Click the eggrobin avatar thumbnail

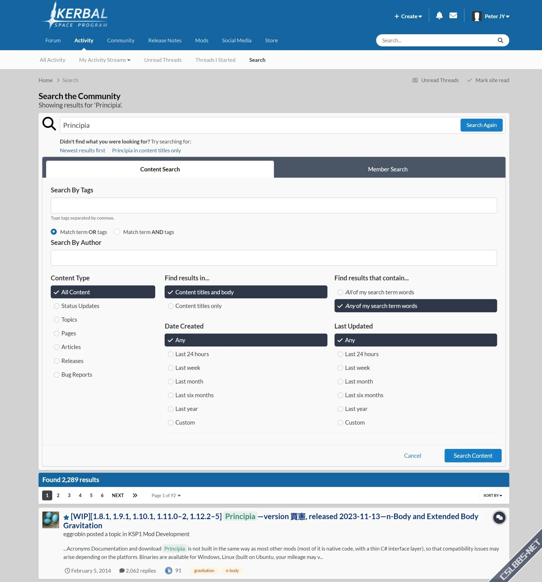click(x=51, y=520)
